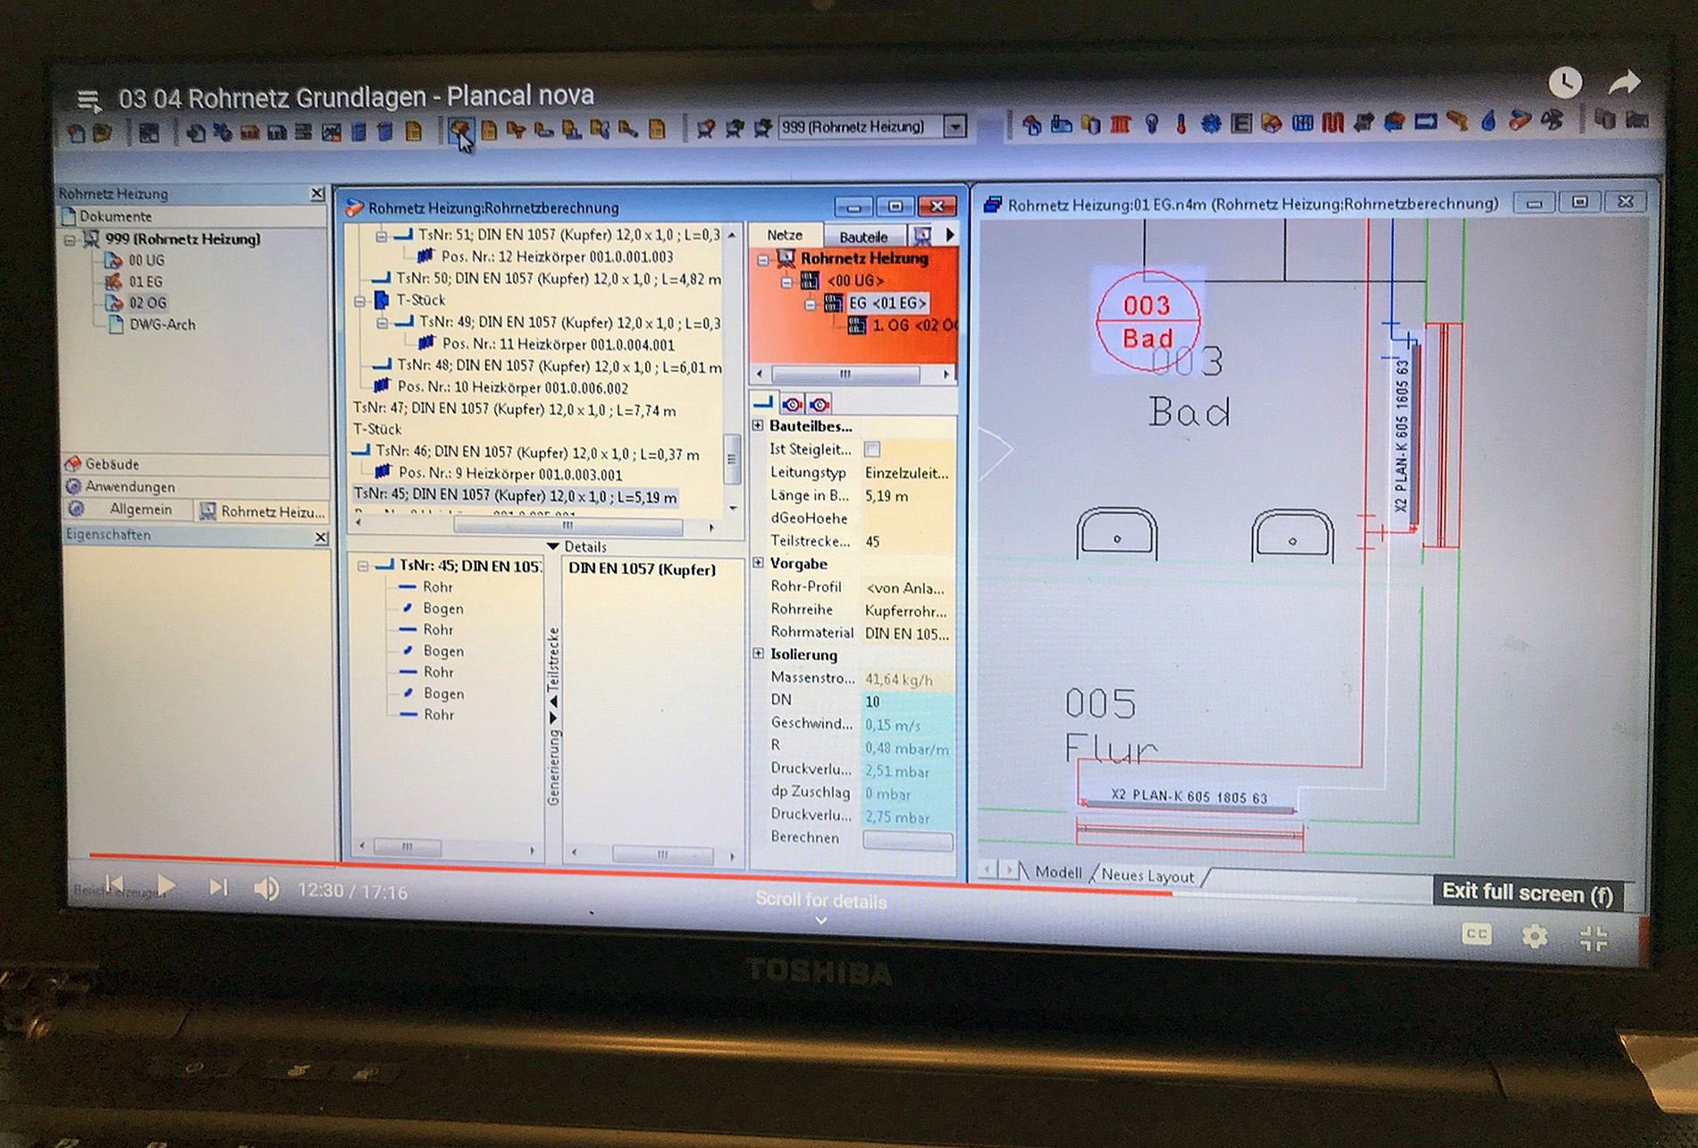
Task: Click the blue trash bin toolbar icon
Action: 385,132
